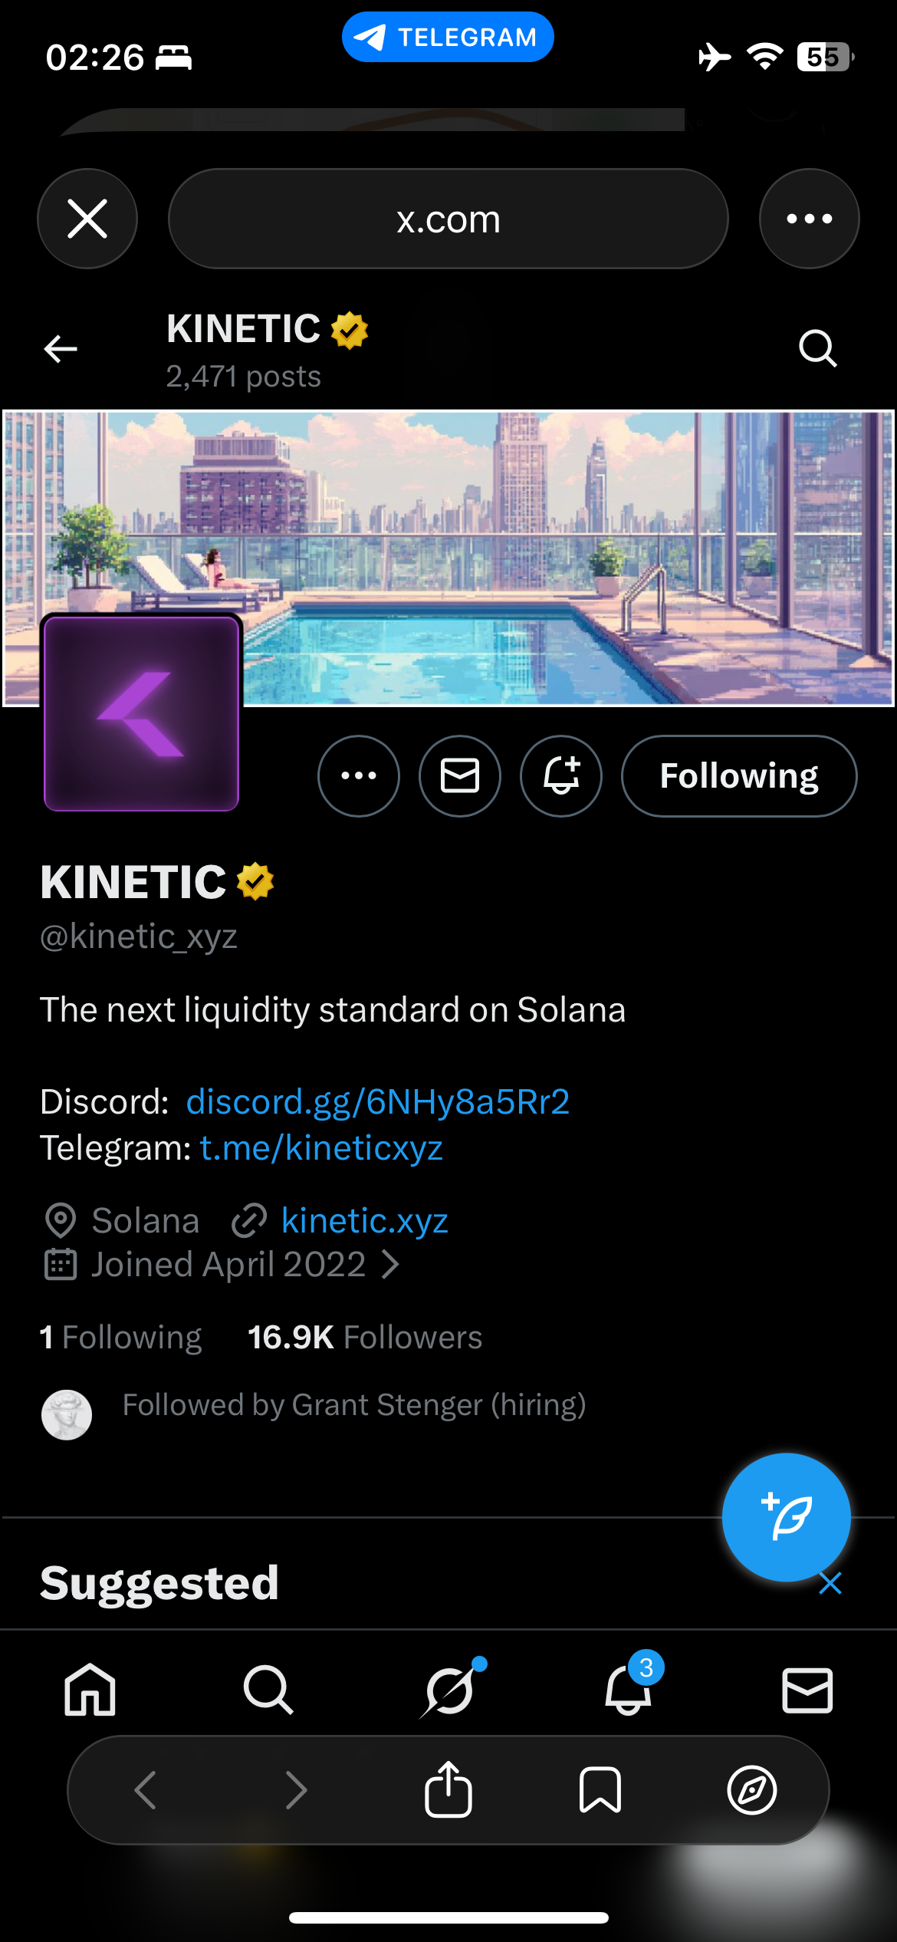Image resolution: width=897 pixels, height=1942 pixels.
Task: Dismiss the Suggested section
Action: click(x=830, y=1583)
